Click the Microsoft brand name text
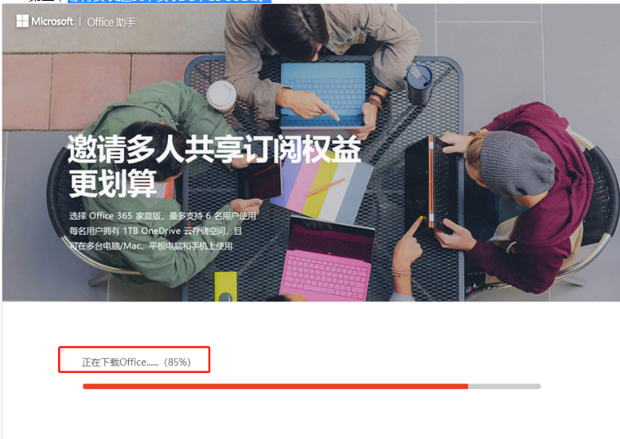Screen dimensions: 620x439 pyautogui.click(x=53, y=21)
